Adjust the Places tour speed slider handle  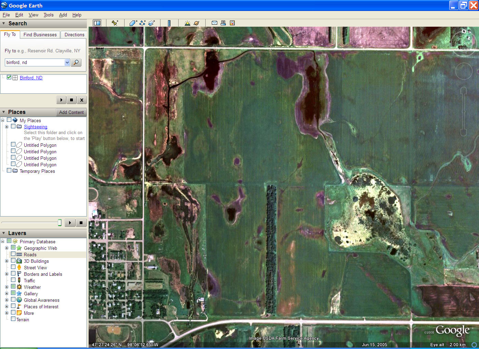pyautogui.click(x=60, y=223)
